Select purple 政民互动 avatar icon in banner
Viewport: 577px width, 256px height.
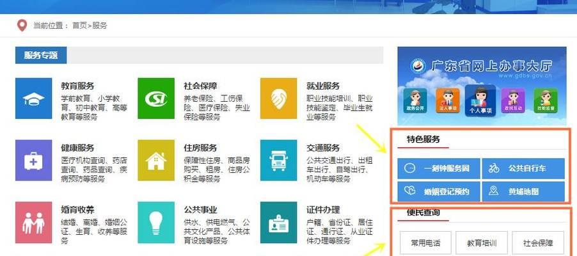(x=513, y=101)
